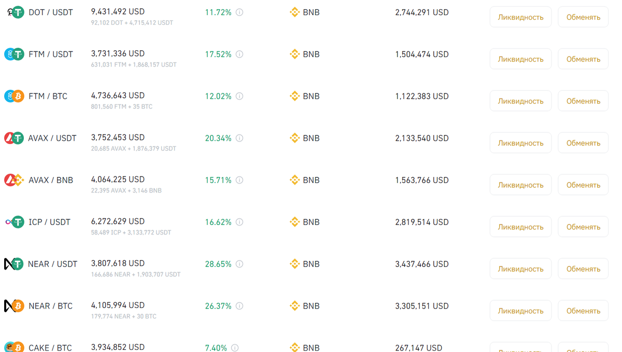Select the FTM / BTC pair name
The image size is (622, 352).
[48, 96]
